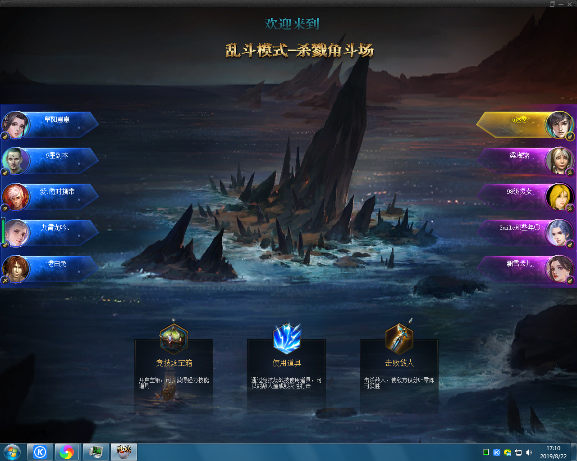Click the green grid tray icon

(x=486, y=452)
